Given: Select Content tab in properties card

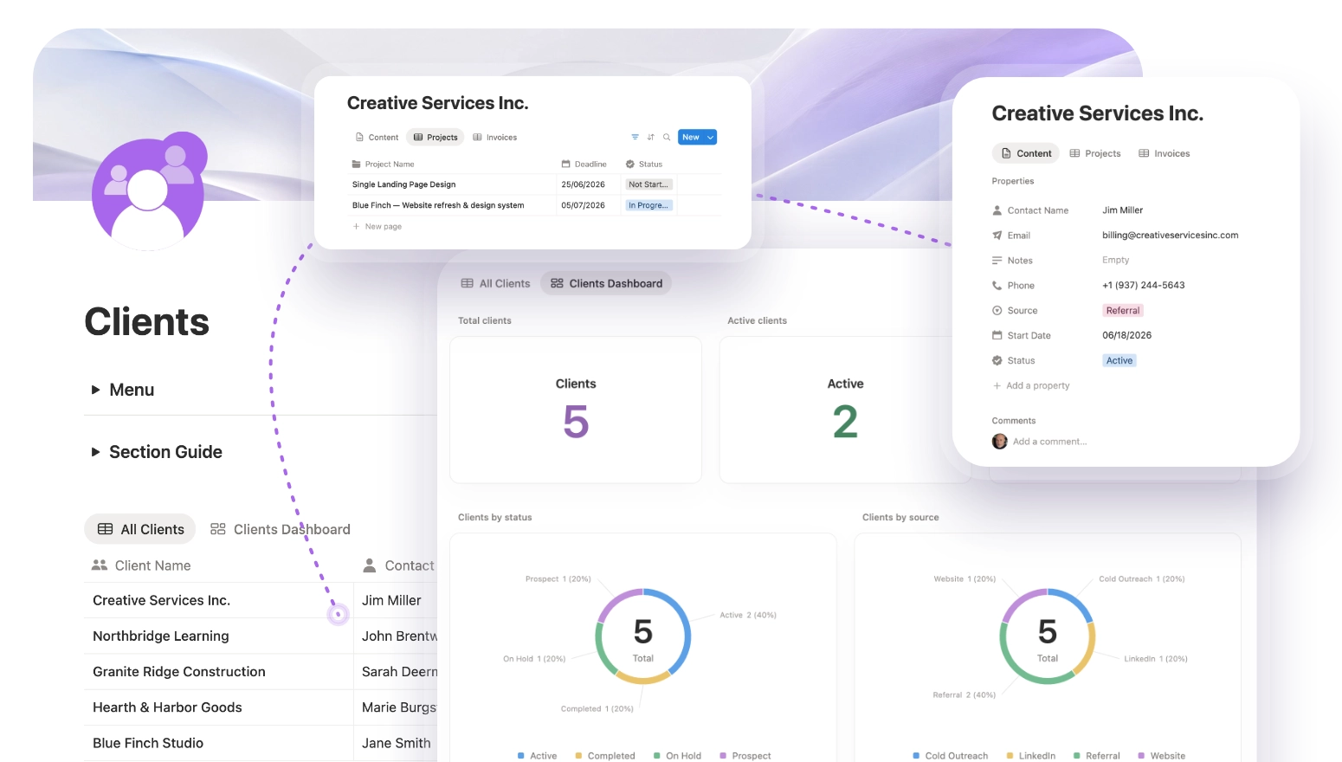Looking at the screenshot, I should tap(1026, 153).
